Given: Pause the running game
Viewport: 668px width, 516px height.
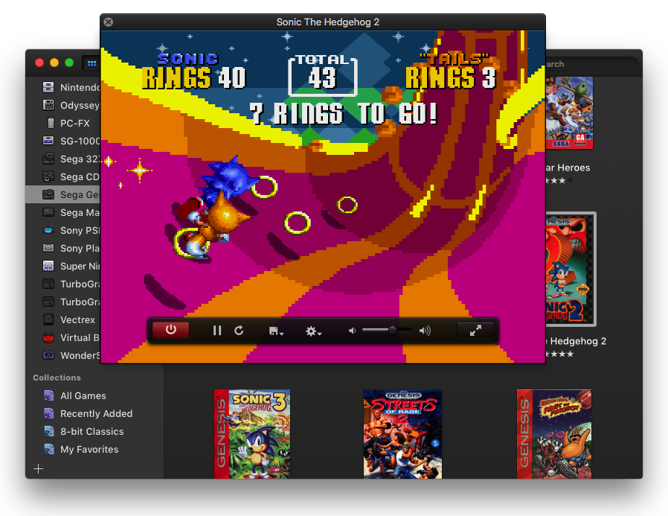Looking at the screenshot, I should (x=216, y=331).
